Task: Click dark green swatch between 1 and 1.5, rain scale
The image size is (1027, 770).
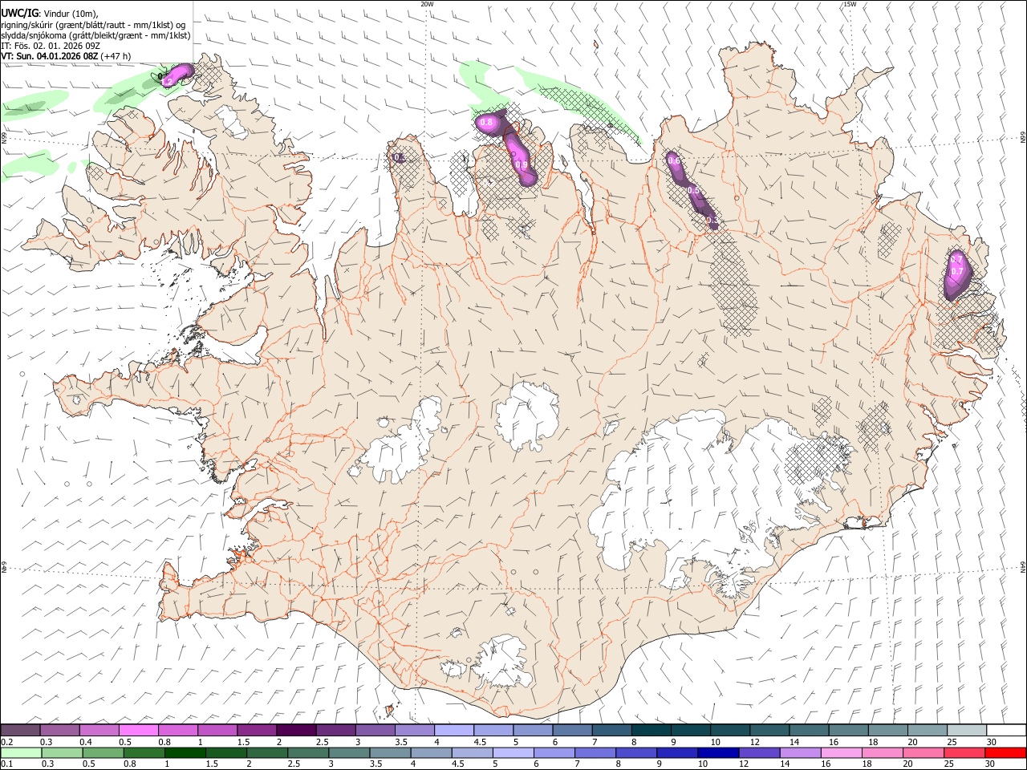Action: (x=185, y=752)
